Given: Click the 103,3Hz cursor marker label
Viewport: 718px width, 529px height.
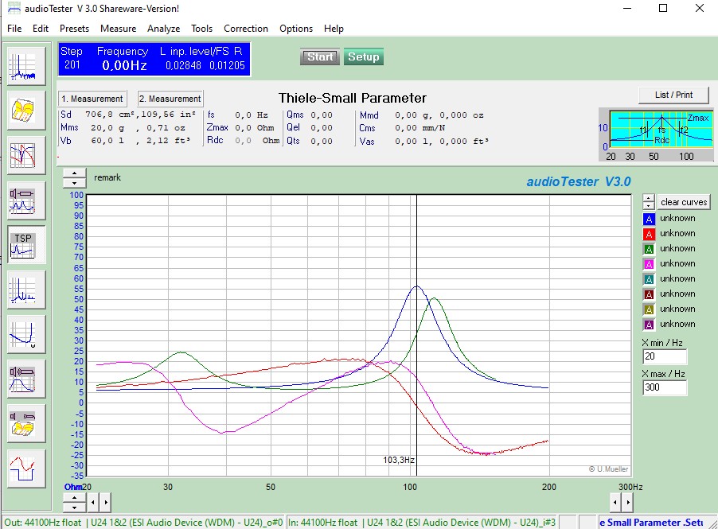Looking at the screenshot, I should tap(399, 460).
